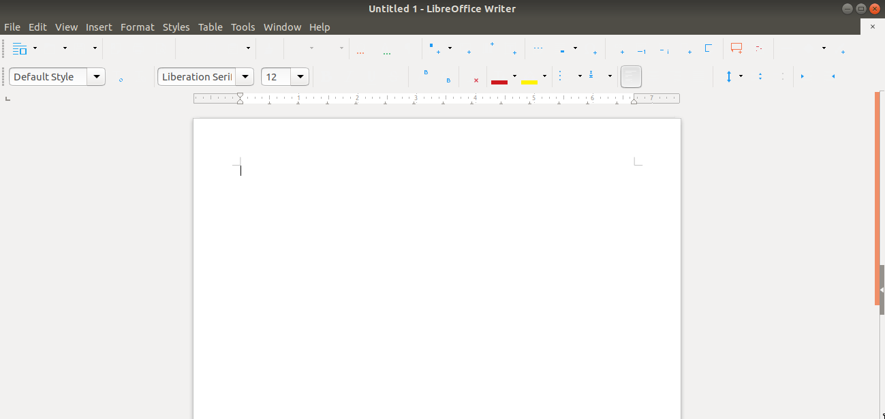
Task: Open the Tools menu
Action: coord(243,27)
